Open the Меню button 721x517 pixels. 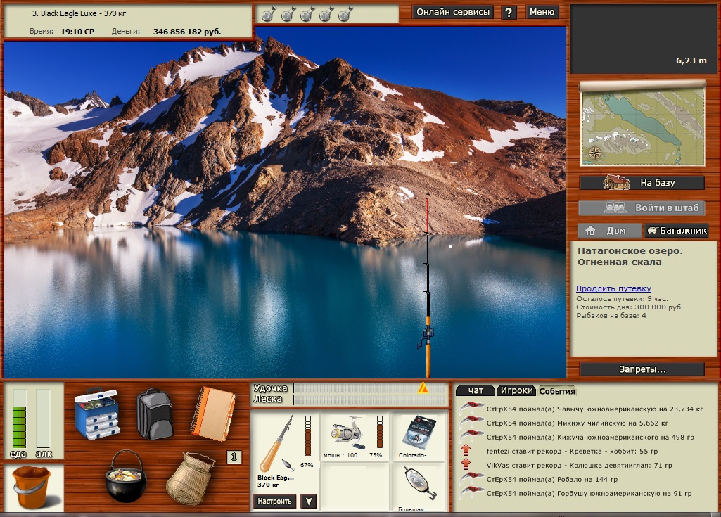[x=542, y=13]
